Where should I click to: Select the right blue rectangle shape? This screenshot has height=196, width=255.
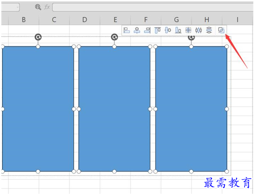click(x=191, y=109)
